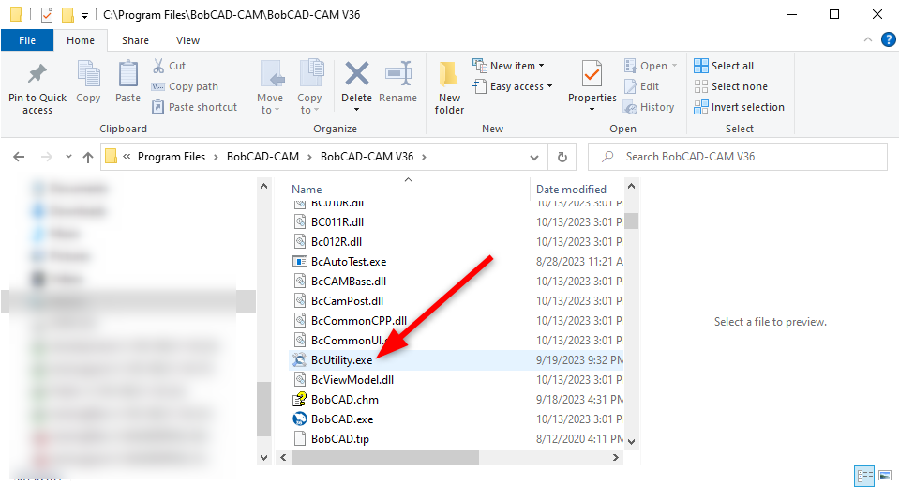Viewport: 900px width, 488px height.
Task: Switch to the View tab
Action: (x=187, y=40)
